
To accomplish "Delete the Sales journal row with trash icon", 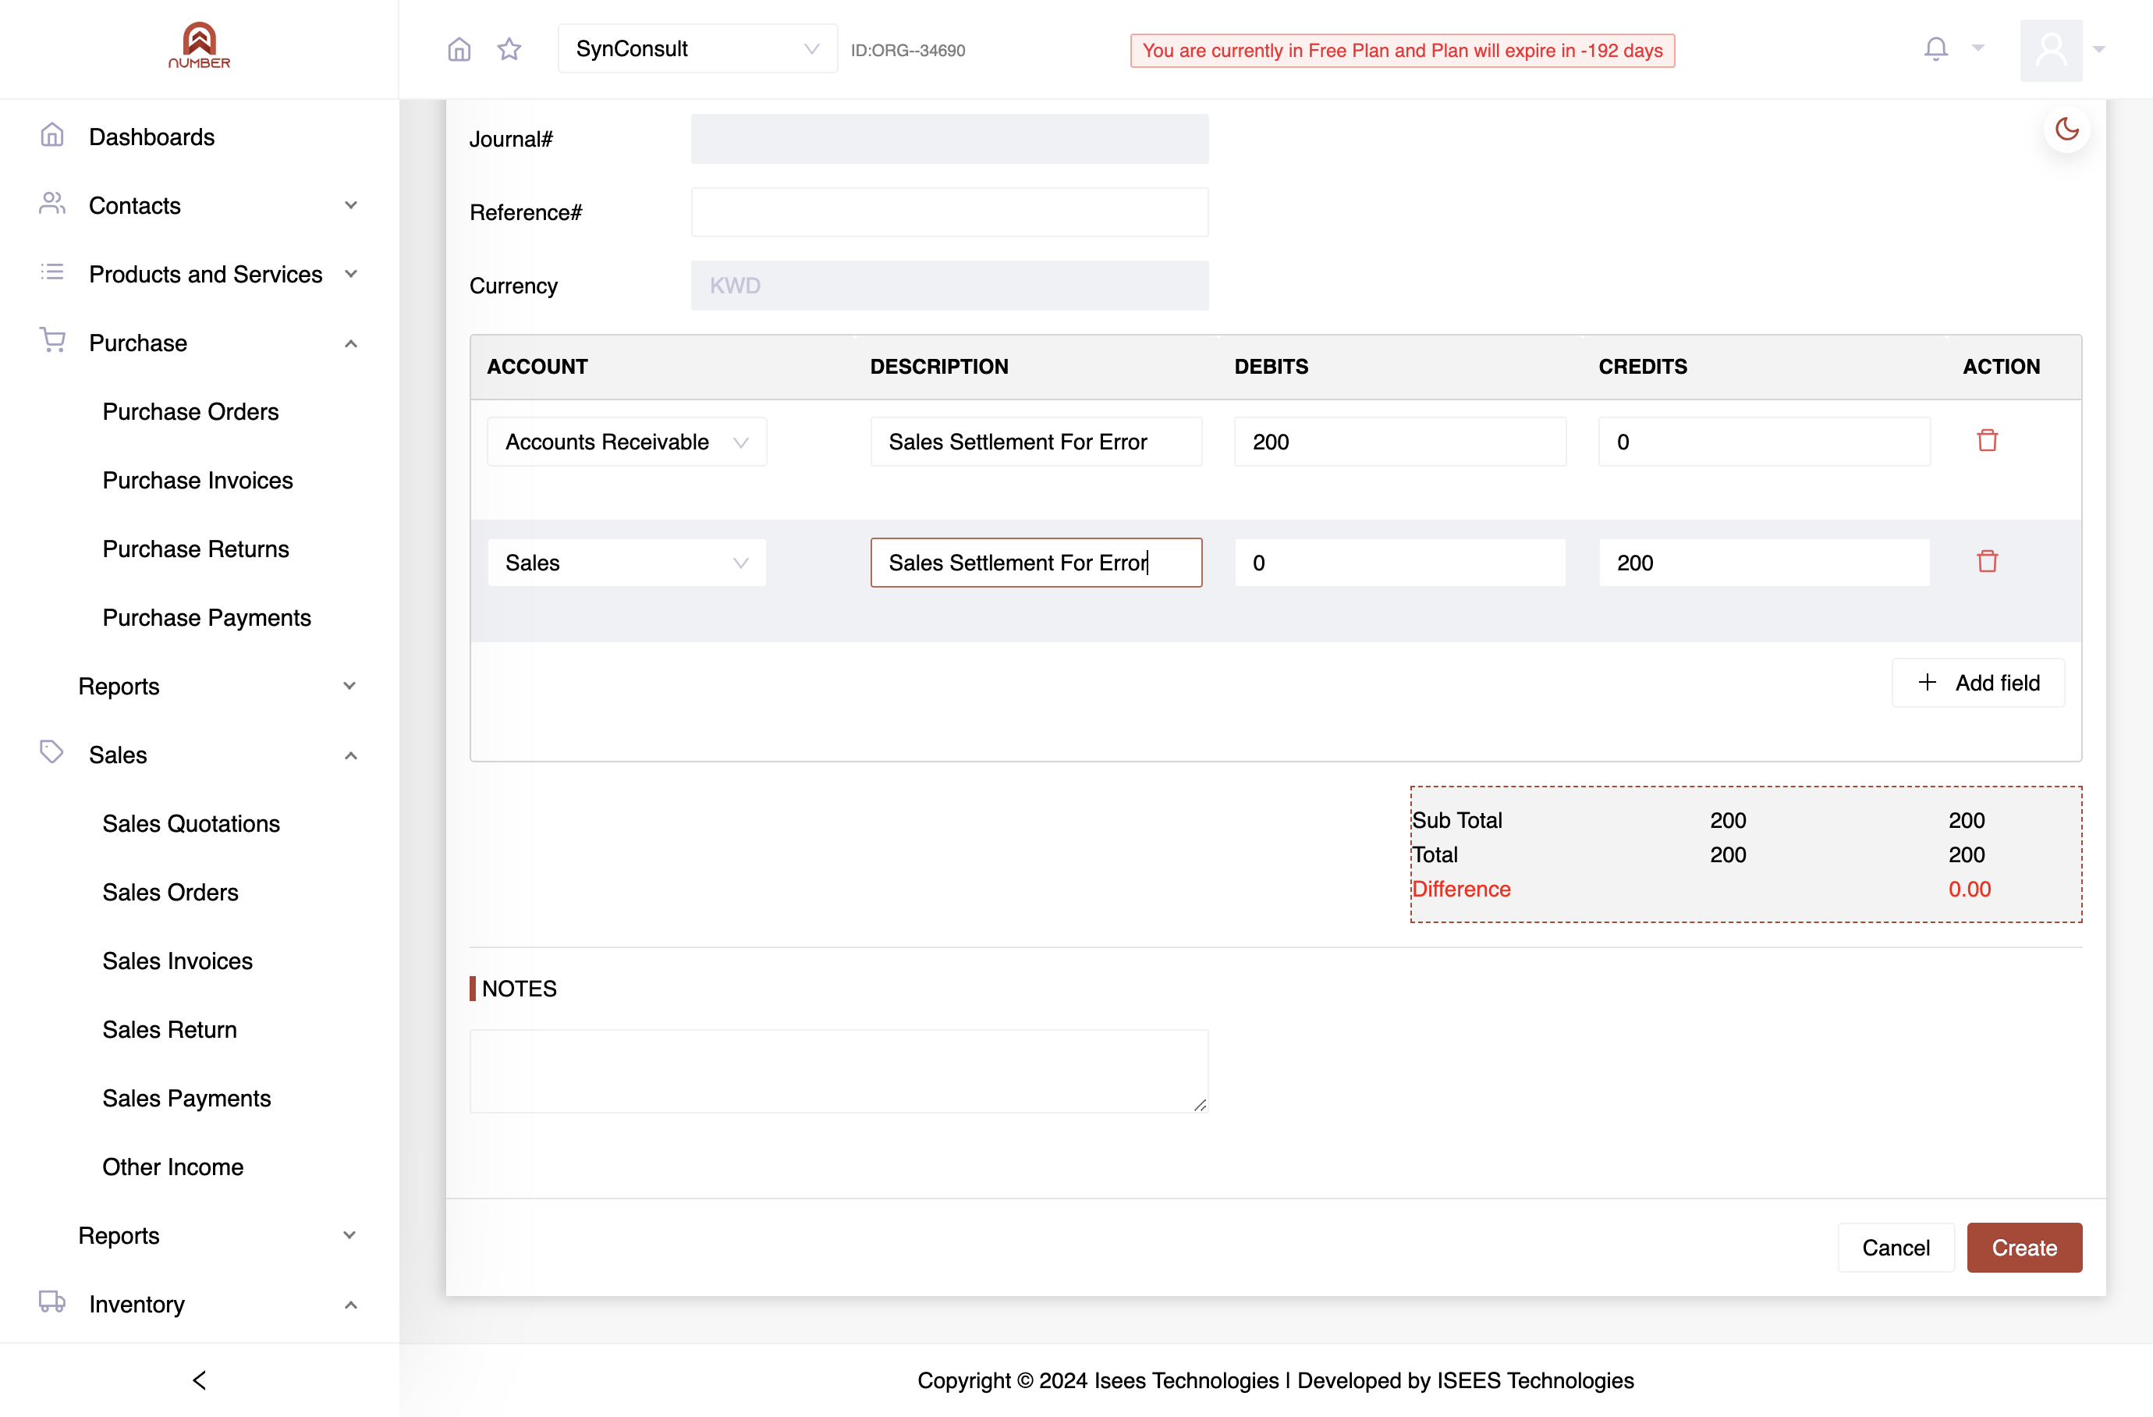I will pos(1988,561).
